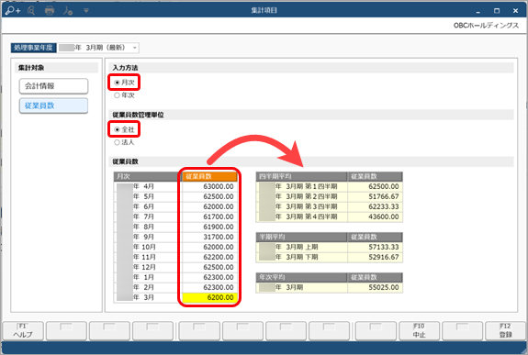Click the 3月期 上期 row label
Image resolution: width=528 pixels, height=355 pixels.
point(301,248)
